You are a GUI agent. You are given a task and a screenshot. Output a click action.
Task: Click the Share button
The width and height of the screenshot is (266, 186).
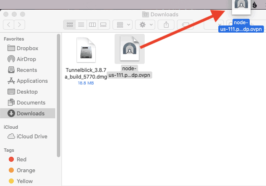[x=166, y=25]
